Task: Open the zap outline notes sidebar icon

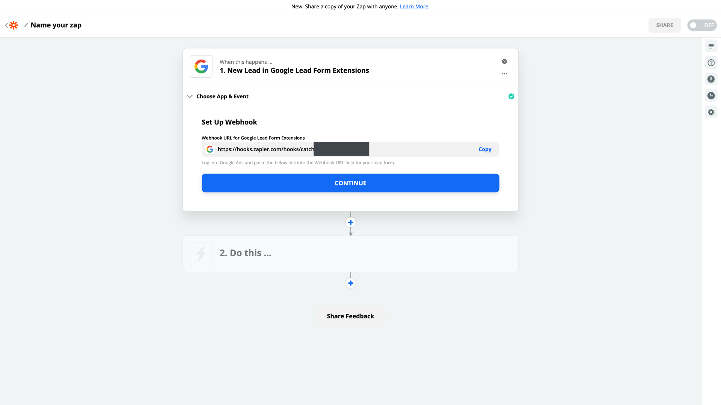Action: pos(711,46)
